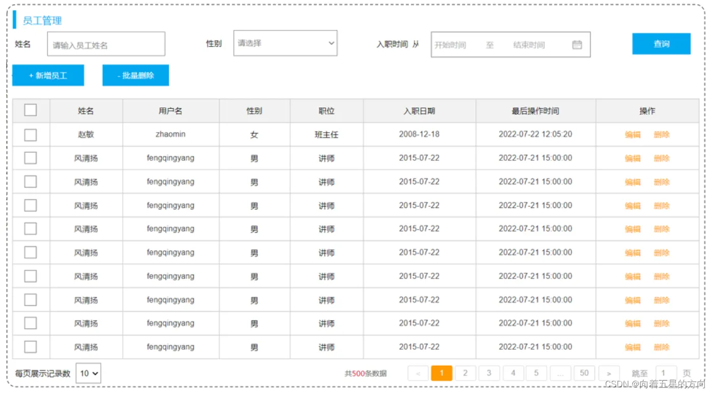Click the 操作 column header
Screen dimensions: 712x393
[x=647, y=111]
